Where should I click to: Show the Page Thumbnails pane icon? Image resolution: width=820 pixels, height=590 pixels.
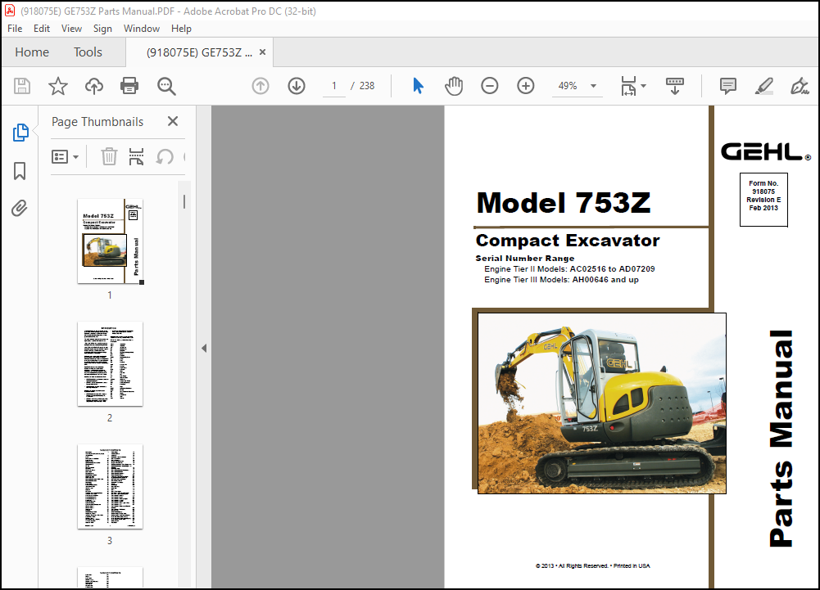20,133
